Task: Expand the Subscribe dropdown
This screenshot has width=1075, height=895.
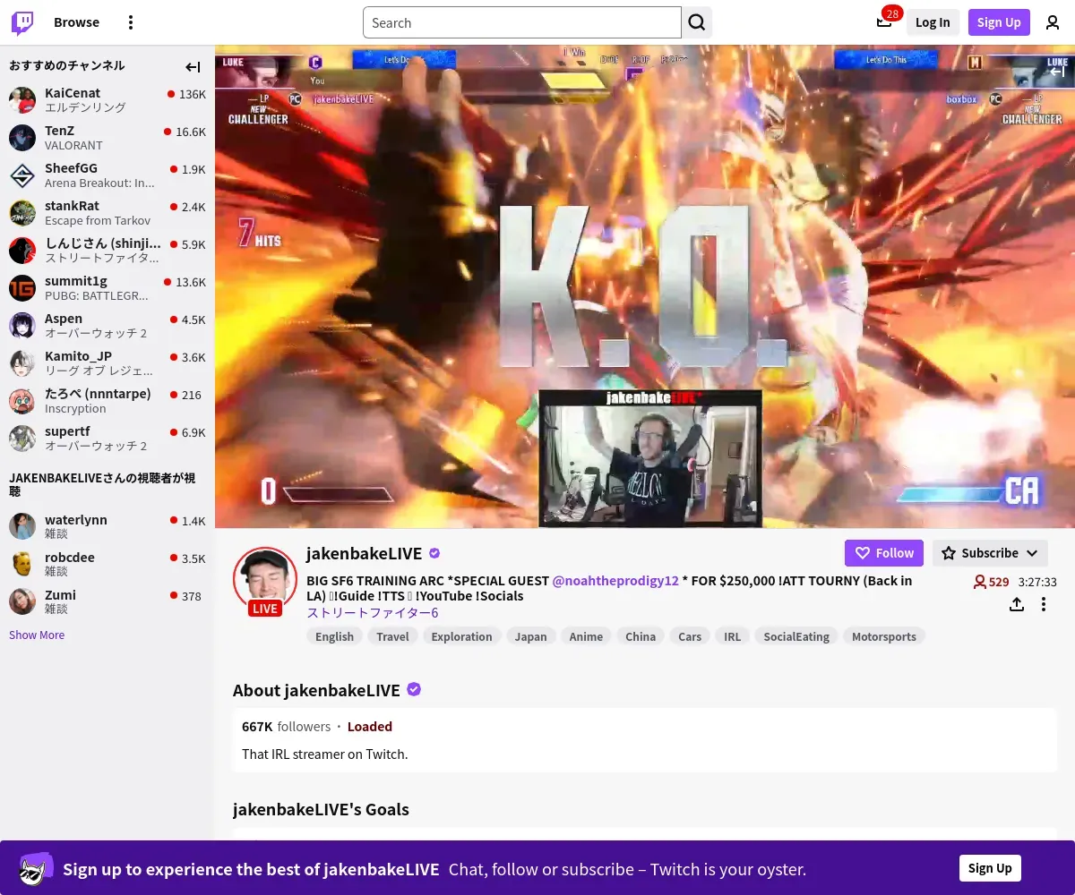Action: [990, 553]
